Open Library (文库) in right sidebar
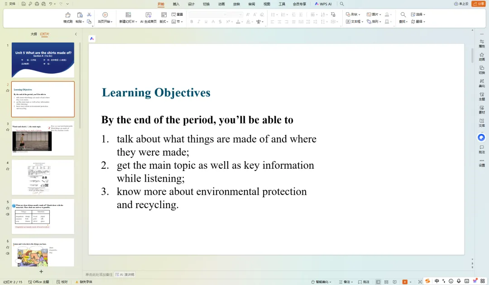 click(x=482, y=123)
